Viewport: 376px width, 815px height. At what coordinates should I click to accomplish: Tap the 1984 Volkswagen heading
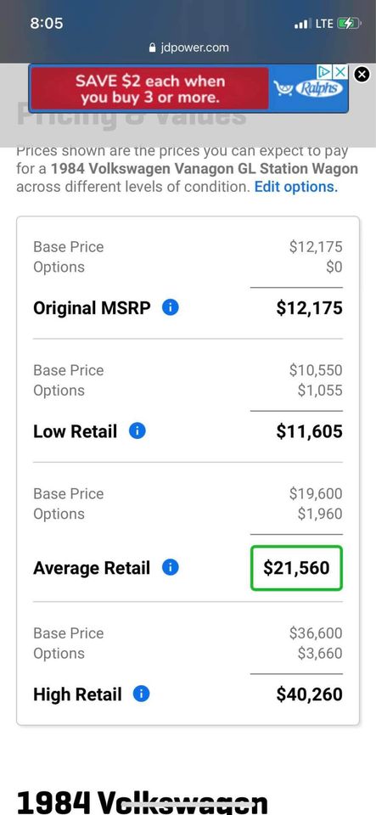pos(143,803)
